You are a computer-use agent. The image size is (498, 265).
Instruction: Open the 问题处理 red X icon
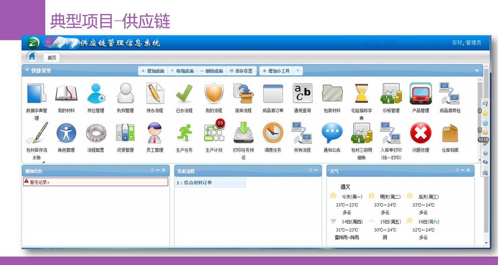point(421,133)
